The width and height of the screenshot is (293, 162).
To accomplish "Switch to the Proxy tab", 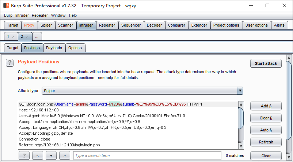I will 29,25.
